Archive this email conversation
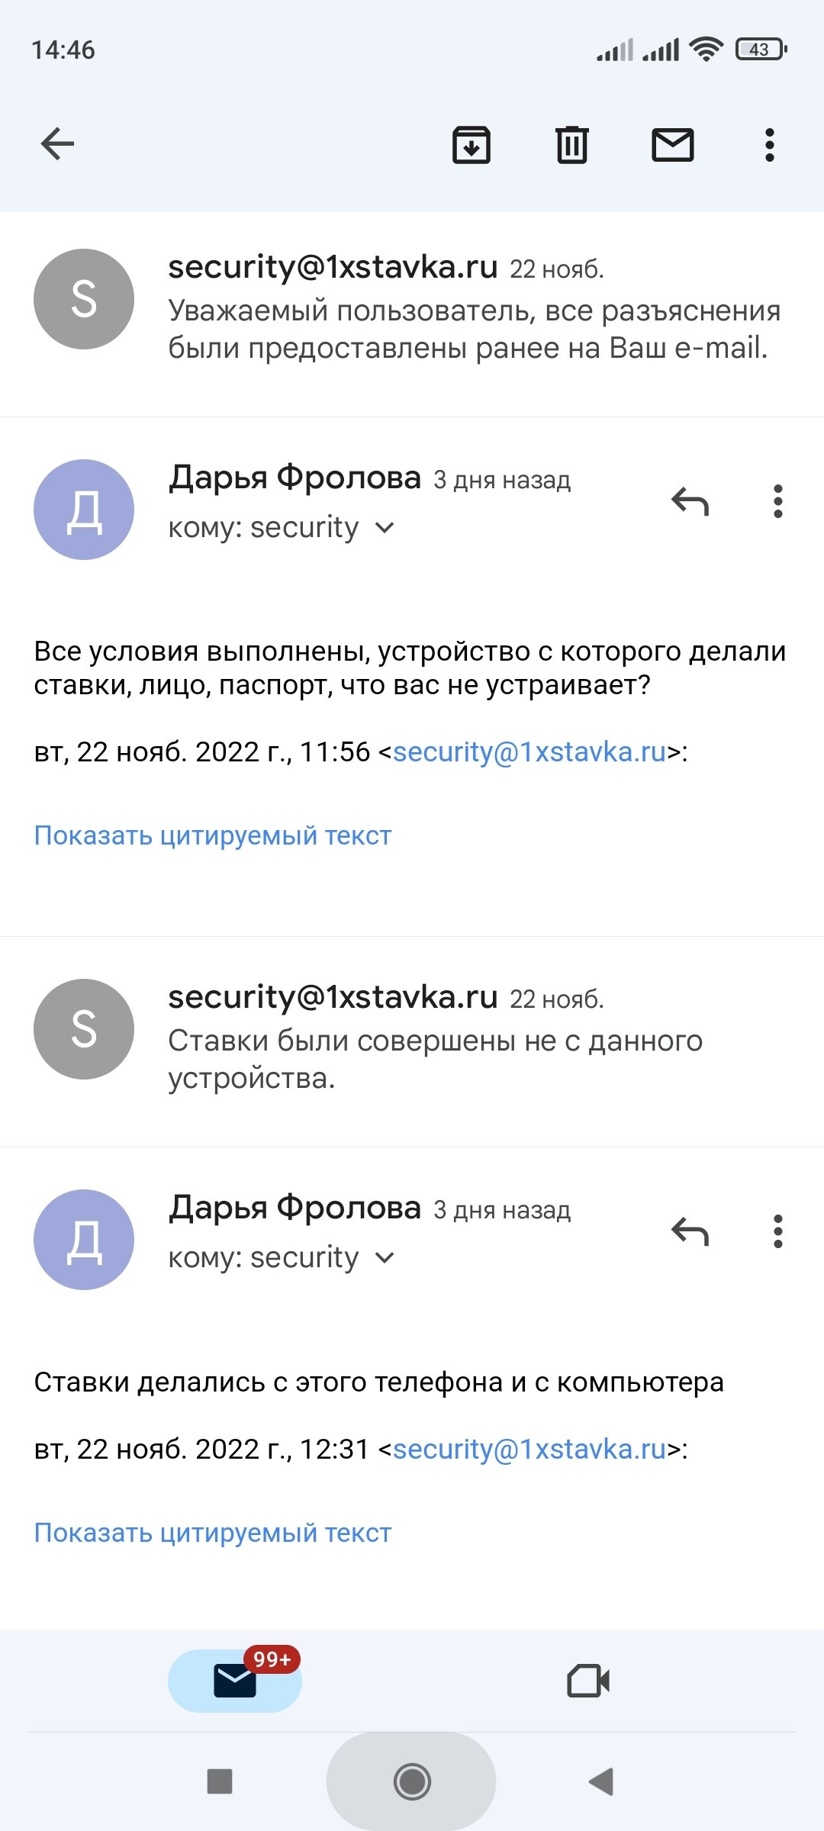 pyautogui.click(x=472, y=144)
